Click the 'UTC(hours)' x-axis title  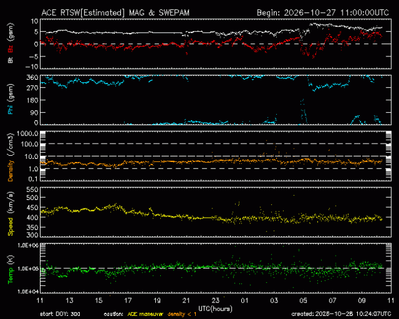[x=215, y=309]
